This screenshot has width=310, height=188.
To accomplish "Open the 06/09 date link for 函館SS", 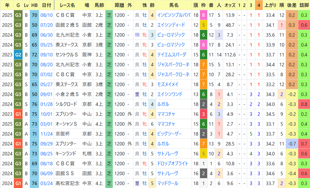I will click(x=46, y=173).
